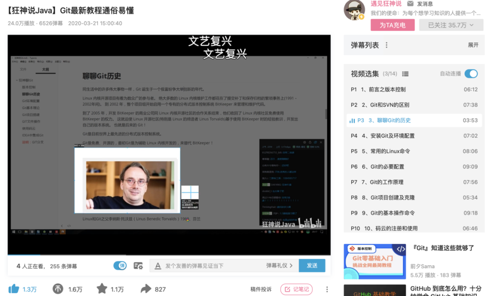Image resolution: width=489 pixels, height=296 pixels.
Task: Open 『Git』知道这些就够了 video title
Action: [443, 248]
